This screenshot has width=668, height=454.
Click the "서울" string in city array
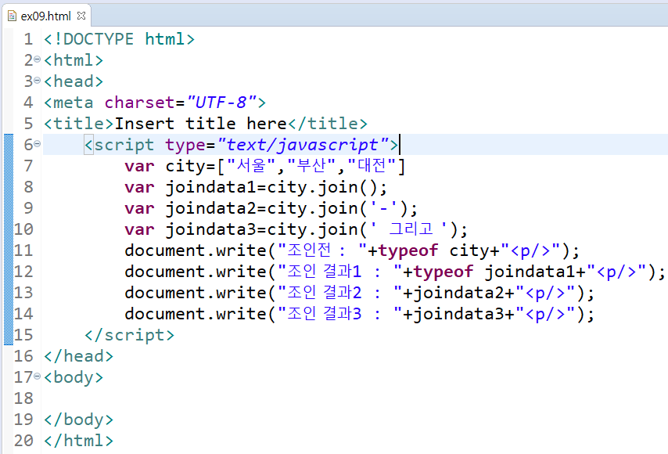pos(251,165)
